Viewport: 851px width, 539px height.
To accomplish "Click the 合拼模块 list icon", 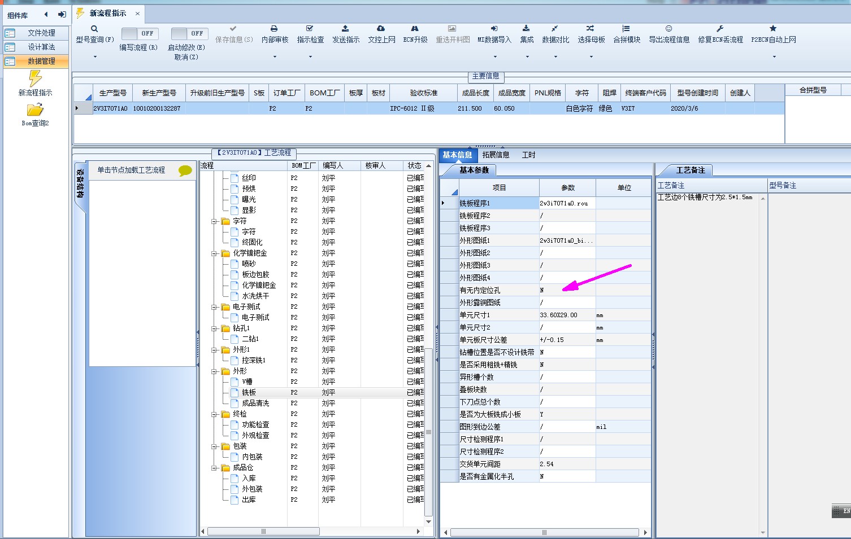I will (x=626, y=28).
